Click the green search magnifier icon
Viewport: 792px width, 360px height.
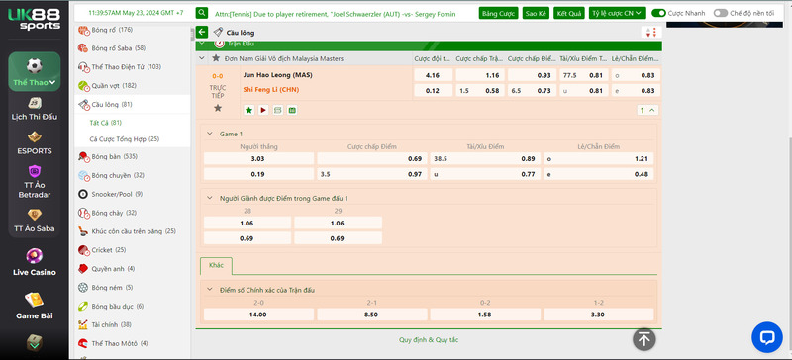202,13
